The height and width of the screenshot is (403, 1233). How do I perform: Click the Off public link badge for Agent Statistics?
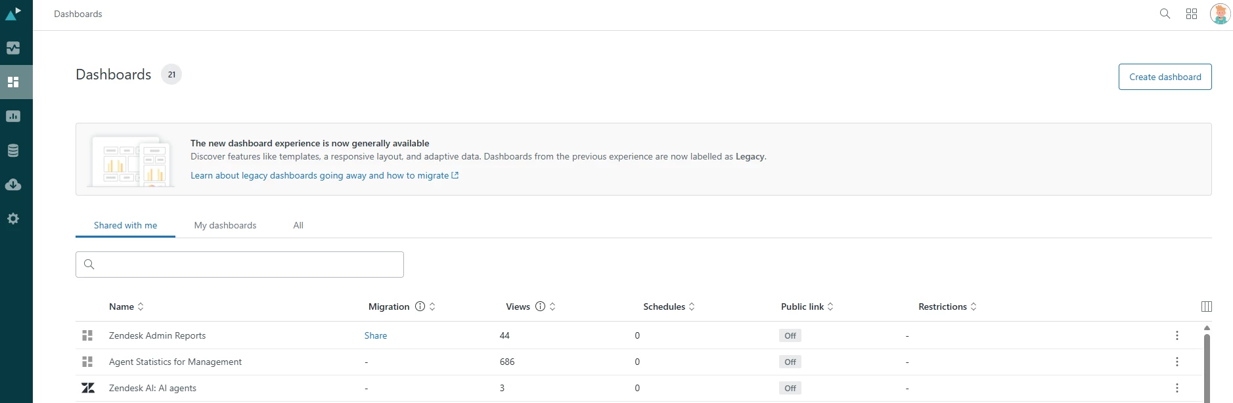[790, 362]
